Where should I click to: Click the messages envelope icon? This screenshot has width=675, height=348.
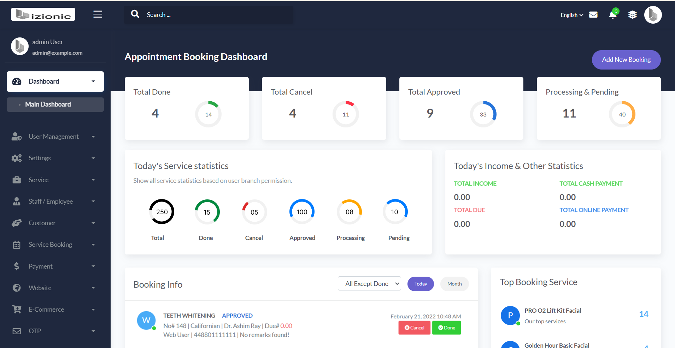click(x=593, y=14)
